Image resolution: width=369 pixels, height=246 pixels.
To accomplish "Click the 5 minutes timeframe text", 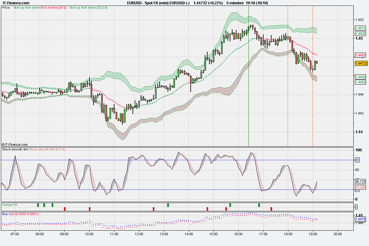I will 235,3.
